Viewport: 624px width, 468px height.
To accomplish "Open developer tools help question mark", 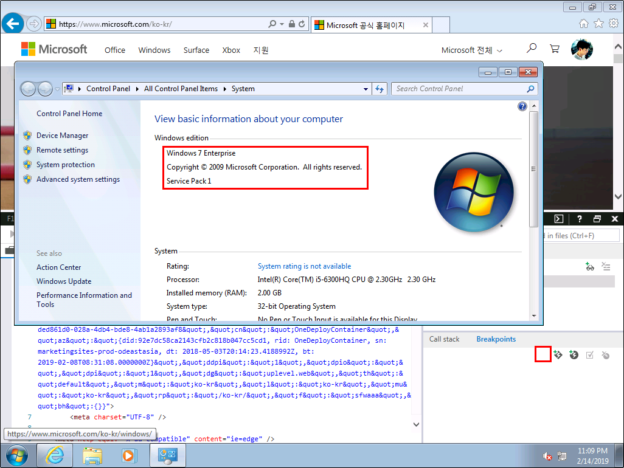I will (x=580, y=219).
